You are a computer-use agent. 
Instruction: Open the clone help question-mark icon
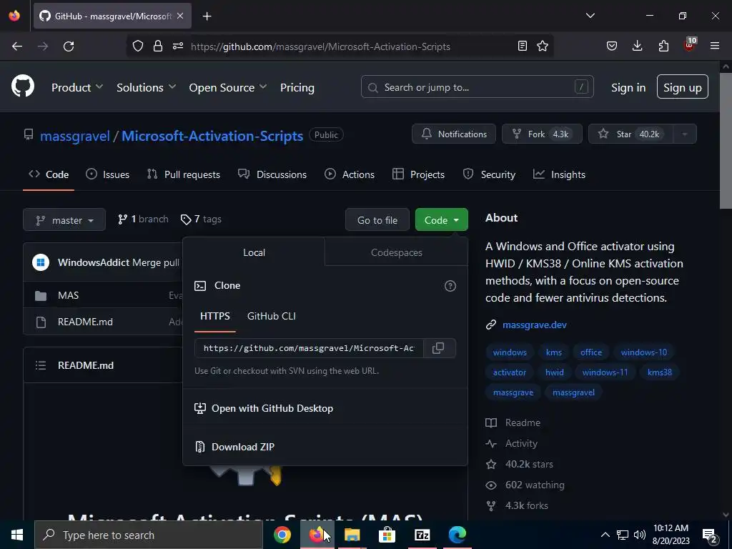[450, 286]
